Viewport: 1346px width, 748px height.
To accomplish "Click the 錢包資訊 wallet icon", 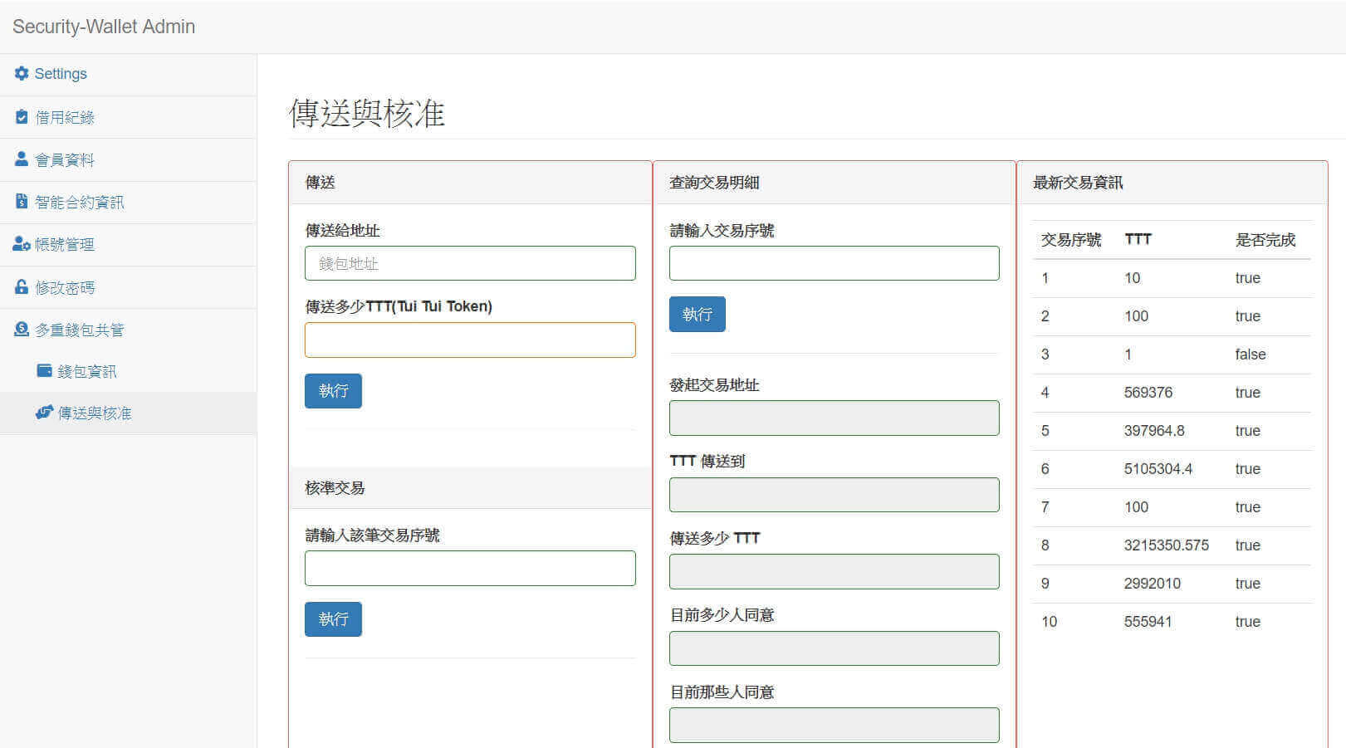I will tap(44, 370).
